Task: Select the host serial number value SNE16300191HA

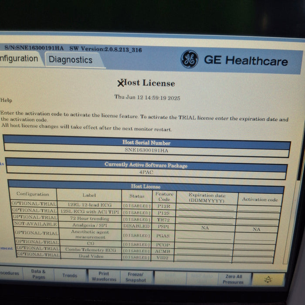Action: point(146,150)
